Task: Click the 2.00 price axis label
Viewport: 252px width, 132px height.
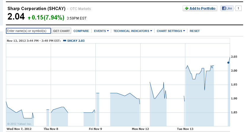Action: [234, 71]
